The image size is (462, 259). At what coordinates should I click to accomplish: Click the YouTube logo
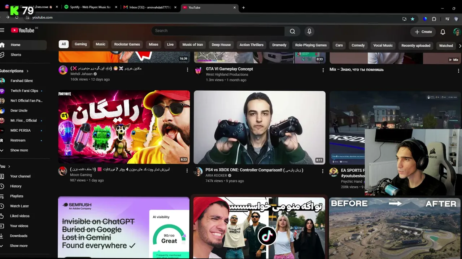point(23,31)
